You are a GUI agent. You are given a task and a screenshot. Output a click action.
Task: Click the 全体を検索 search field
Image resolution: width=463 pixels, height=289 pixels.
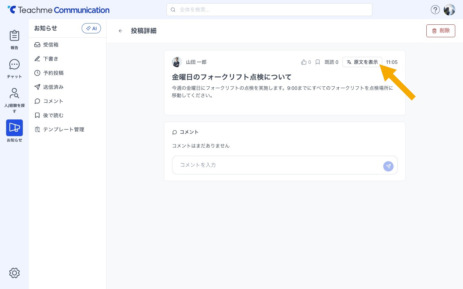[x=269, y=10]
